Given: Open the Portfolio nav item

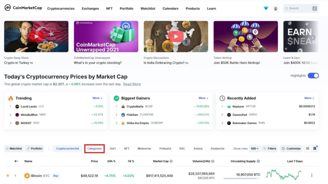Looking at the screenshot, I should [x=127, y=8].
